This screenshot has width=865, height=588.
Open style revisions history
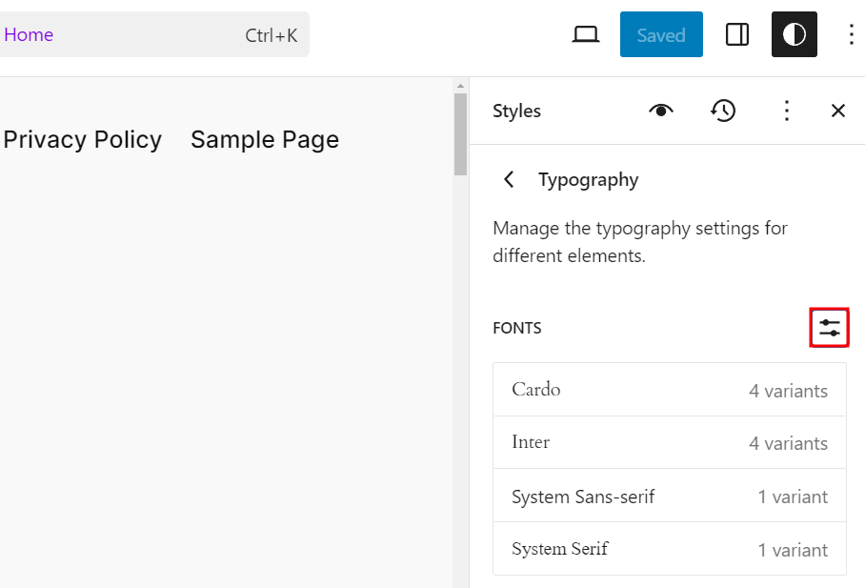tap(723, 111)
